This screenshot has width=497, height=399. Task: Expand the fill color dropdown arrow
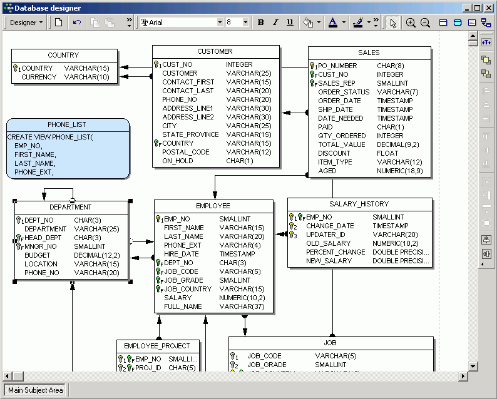click(x=319, y=23)
